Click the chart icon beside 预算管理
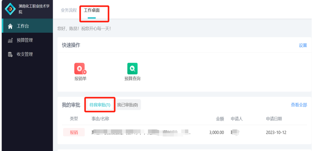Image resolution: width=324 pixels, height=151 pixels. (x=10, y=40)
